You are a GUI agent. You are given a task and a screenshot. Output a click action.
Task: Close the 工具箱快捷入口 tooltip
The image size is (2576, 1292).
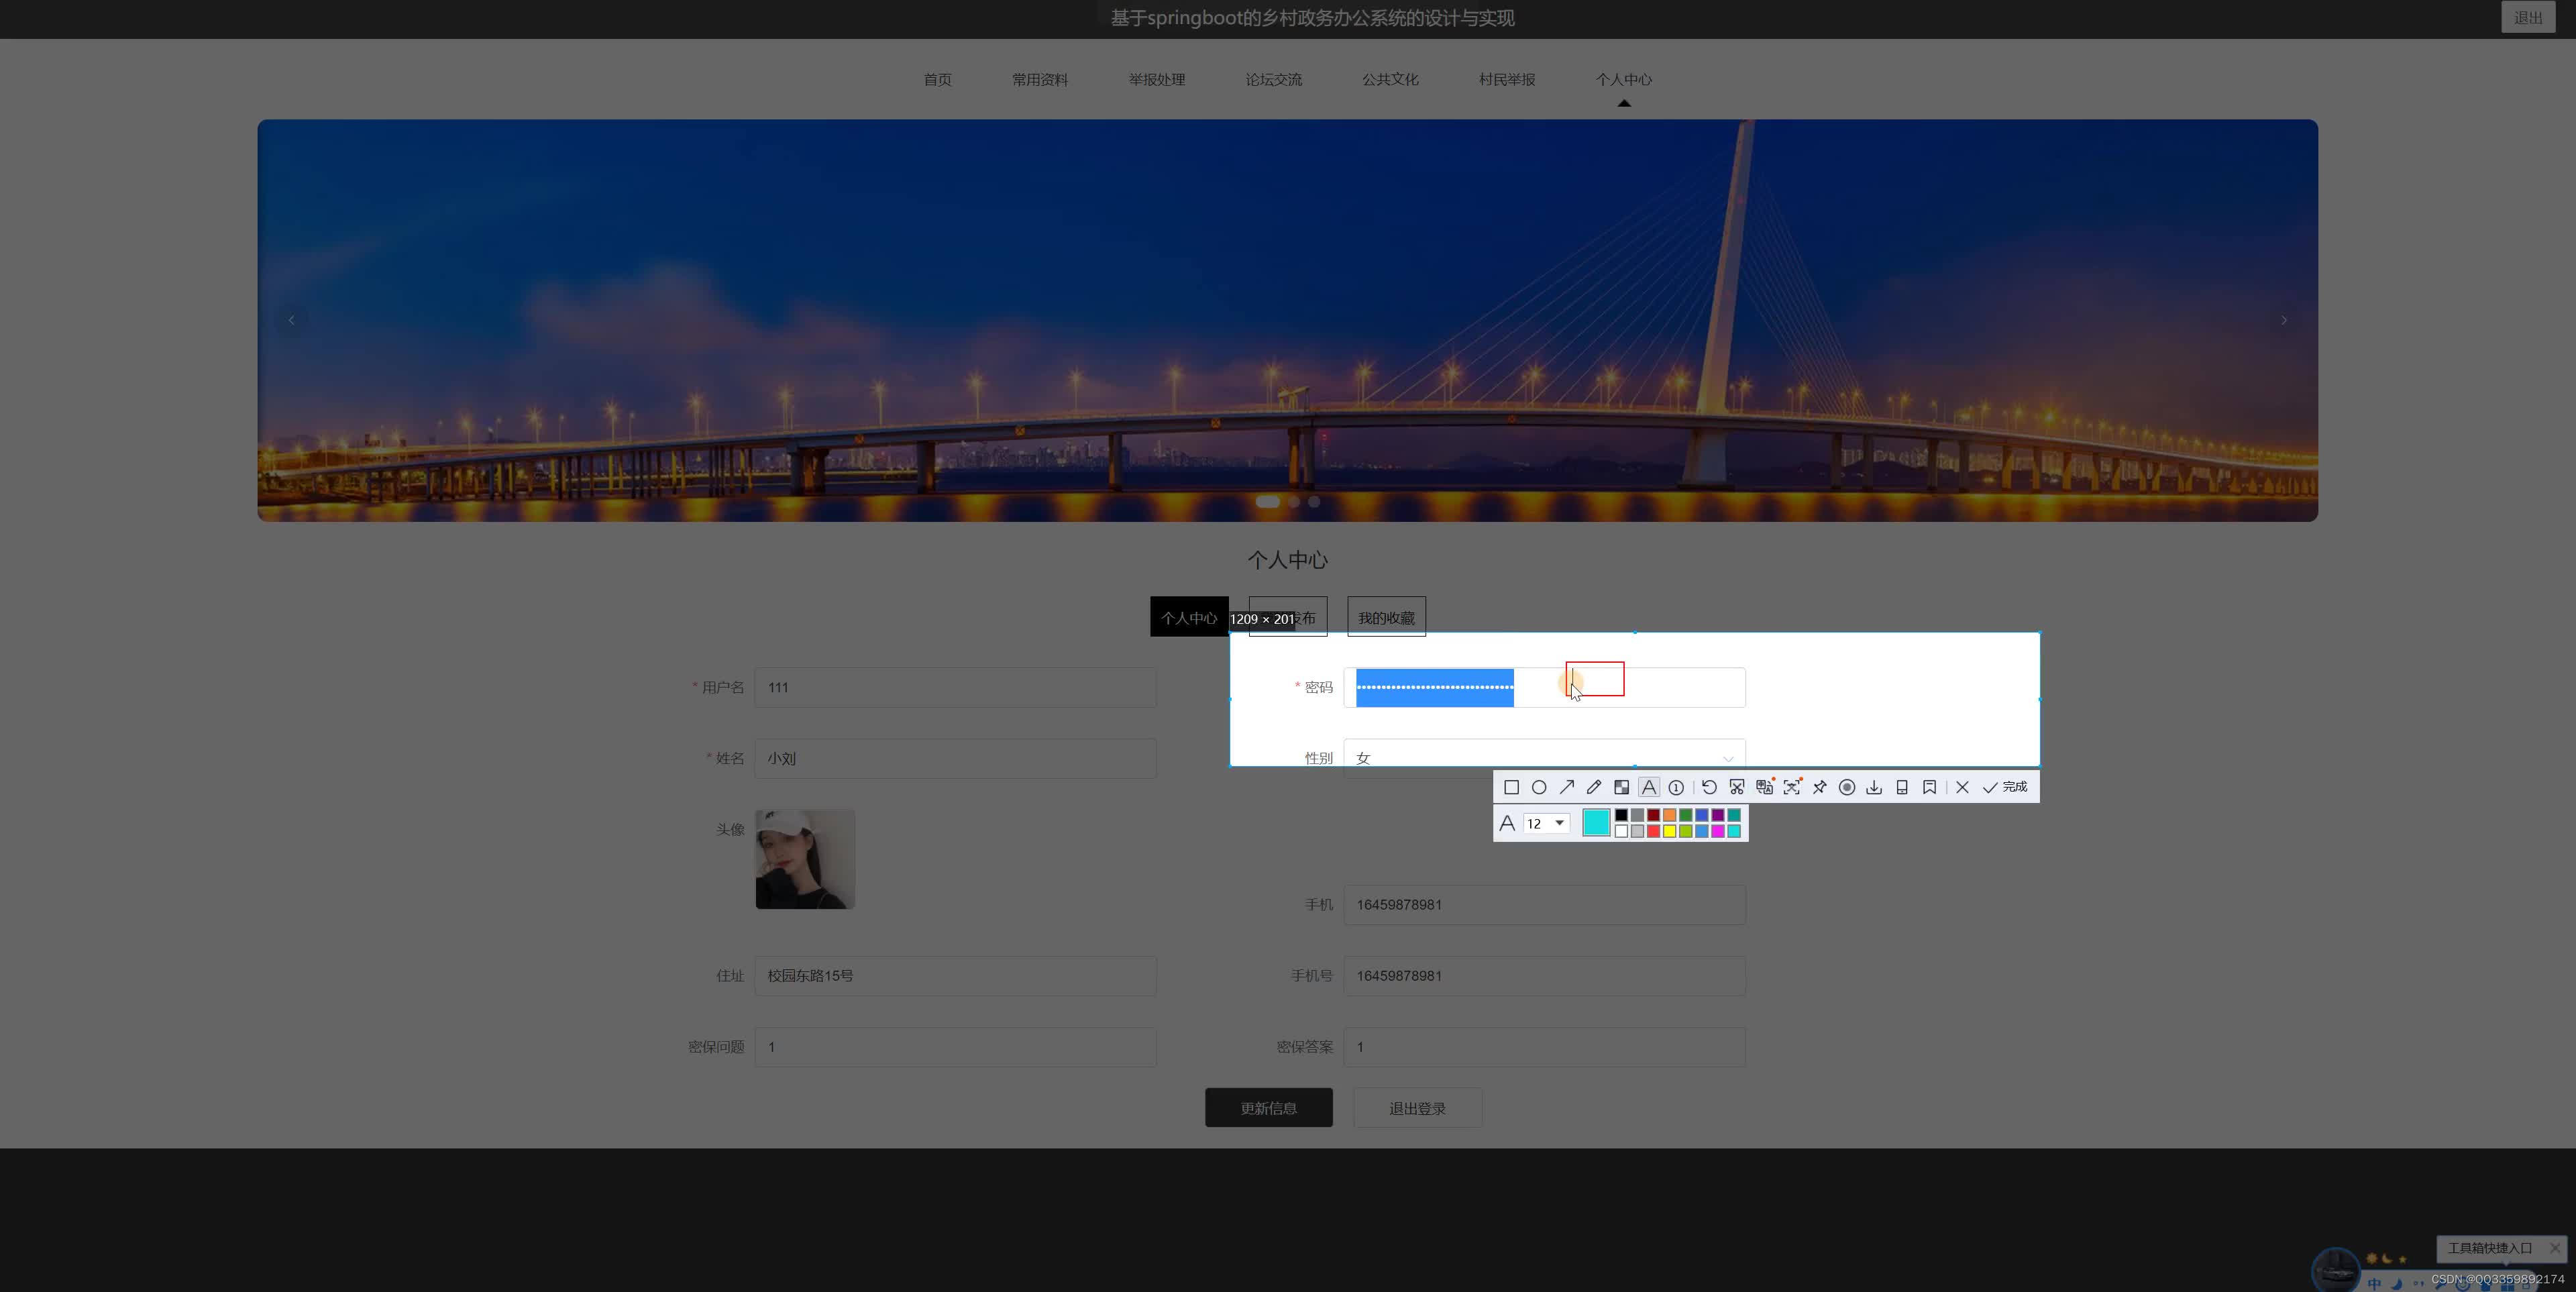[x=2554, y=1247]
